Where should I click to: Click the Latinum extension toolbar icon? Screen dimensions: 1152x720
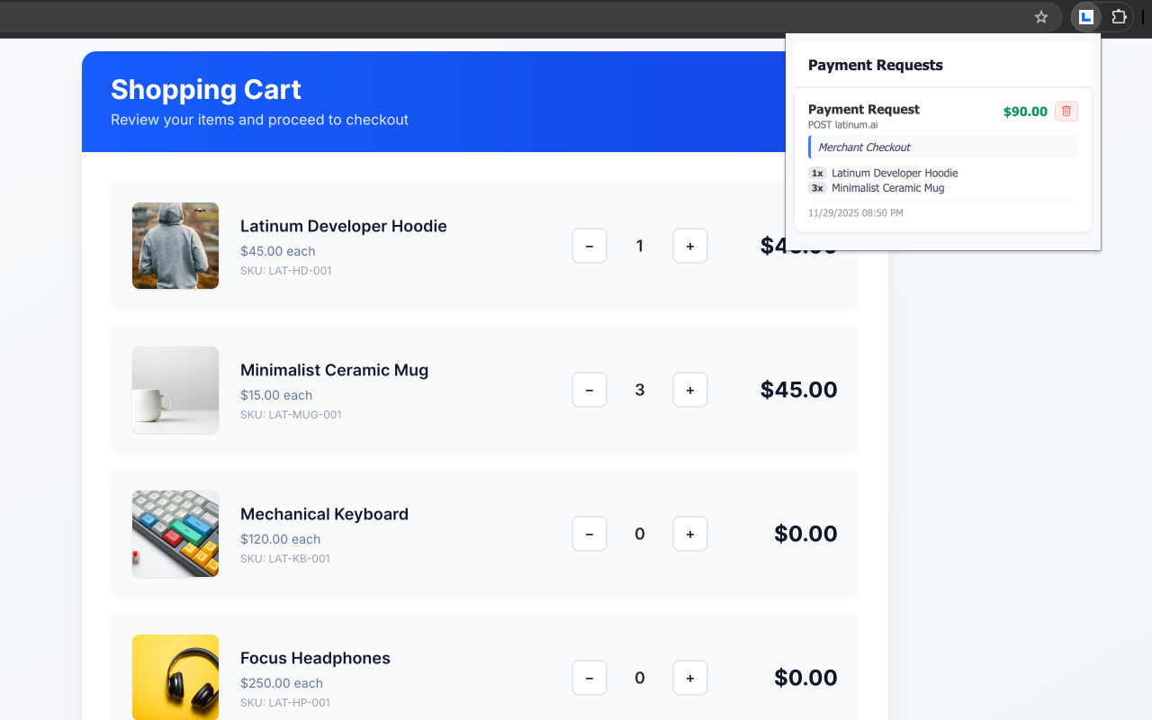(x=1084, y=17)
